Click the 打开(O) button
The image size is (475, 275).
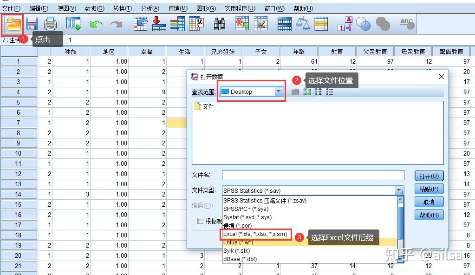[x=429, y=176]
